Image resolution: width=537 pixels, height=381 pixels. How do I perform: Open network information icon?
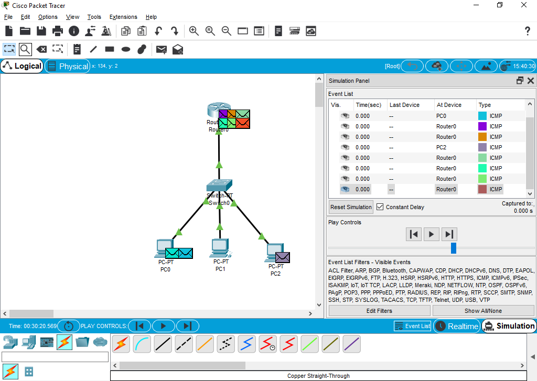(x=74, y=31)
